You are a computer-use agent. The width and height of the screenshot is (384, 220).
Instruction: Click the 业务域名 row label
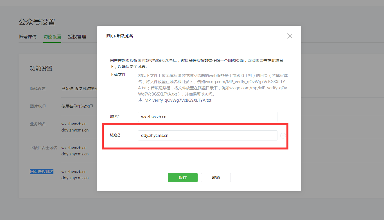click(38, 124)
